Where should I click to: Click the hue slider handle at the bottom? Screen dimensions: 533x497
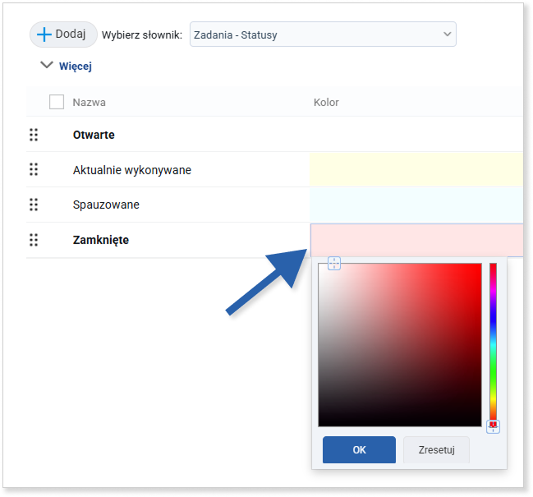point(493,426)
